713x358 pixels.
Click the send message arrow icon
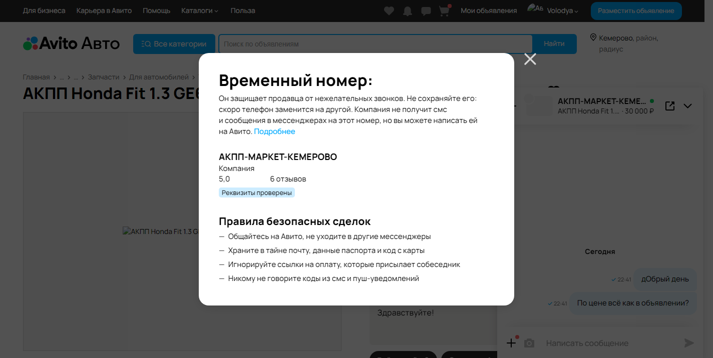point(689,342)
